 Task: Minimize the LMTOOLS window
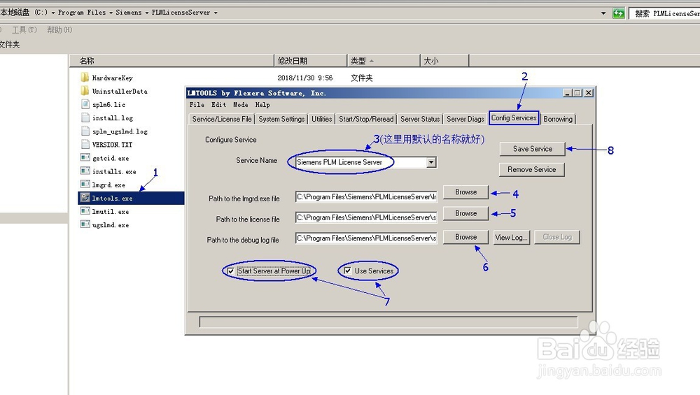568,93
